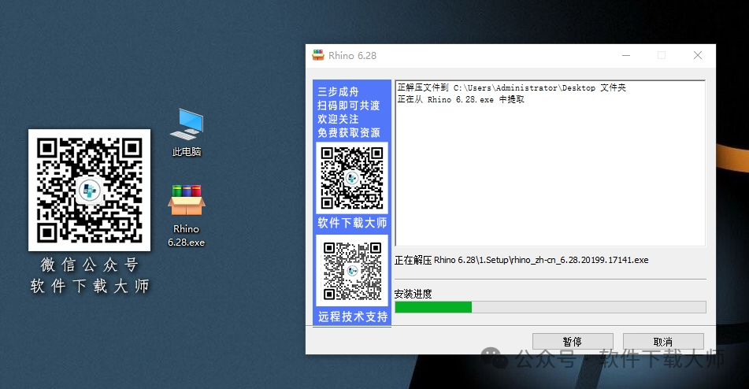Viewport: 749px width, 389px height.
Task: Click the 远程技术支持 label in sidebar
Action: (x=353, y=317)
